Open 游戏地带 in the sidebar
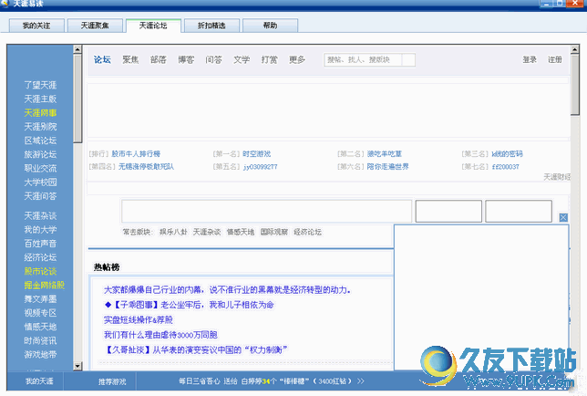 click(40, 354)
